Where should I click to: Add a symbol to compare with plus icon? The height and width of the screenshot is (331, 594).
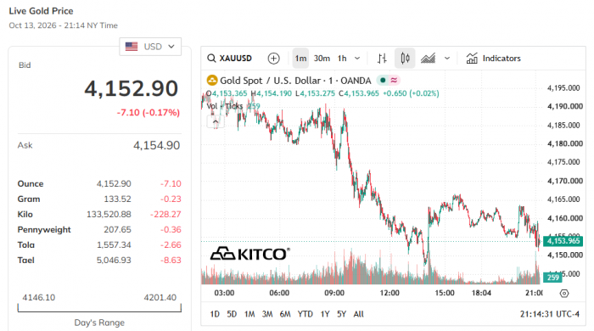(273, 59)
